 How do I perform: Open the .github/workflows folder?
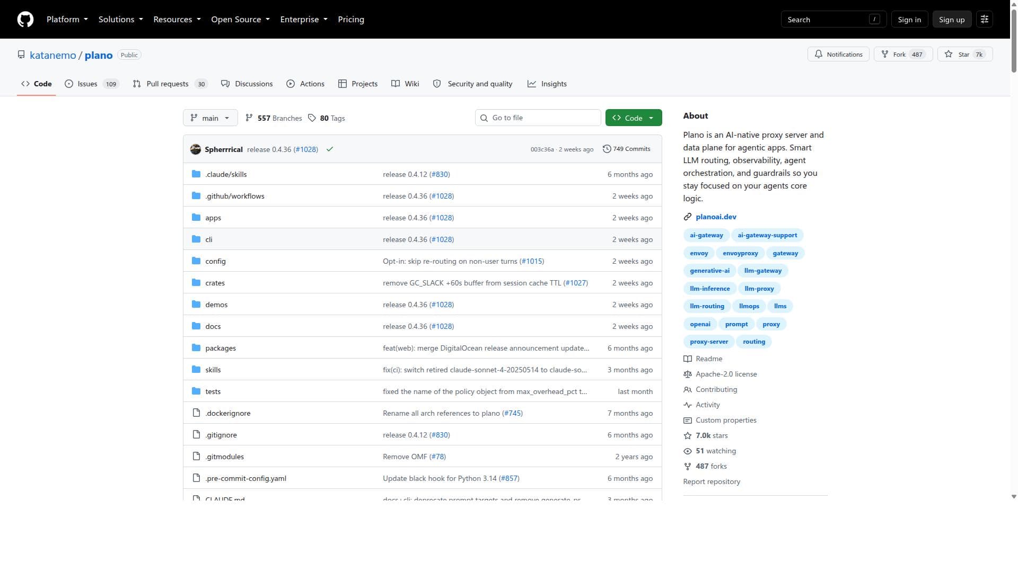click(x=234, y=196)
